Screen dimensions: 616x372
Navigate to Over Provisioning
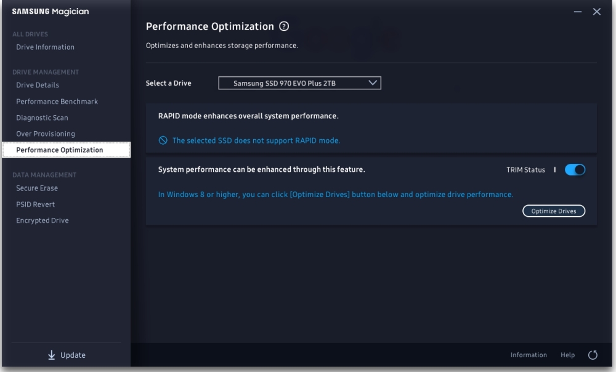point(46,134)
